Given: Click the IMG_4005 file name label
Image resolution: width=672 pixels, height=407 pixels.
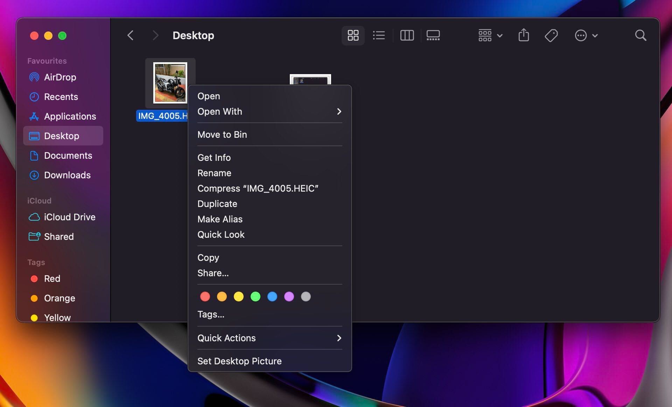Looking at the screenshot, I should pyautogui.click(x=162, y=116).
